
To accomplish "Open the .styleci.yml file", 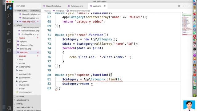I will (27, 85).
